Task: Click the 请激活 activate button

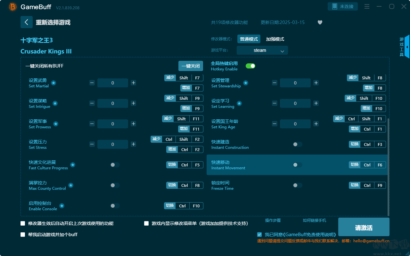Action: click(x=364, y=228)
